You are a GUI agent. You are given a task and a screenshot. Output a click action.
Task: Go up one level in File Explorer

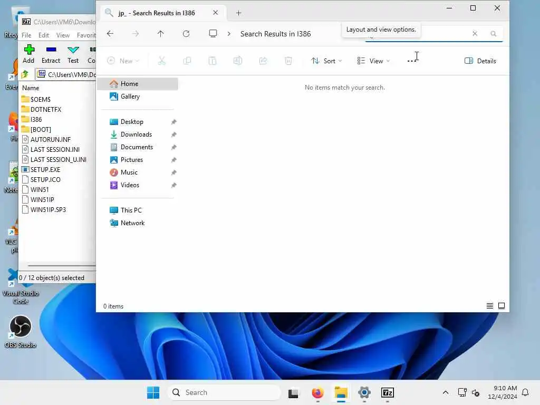160,33
